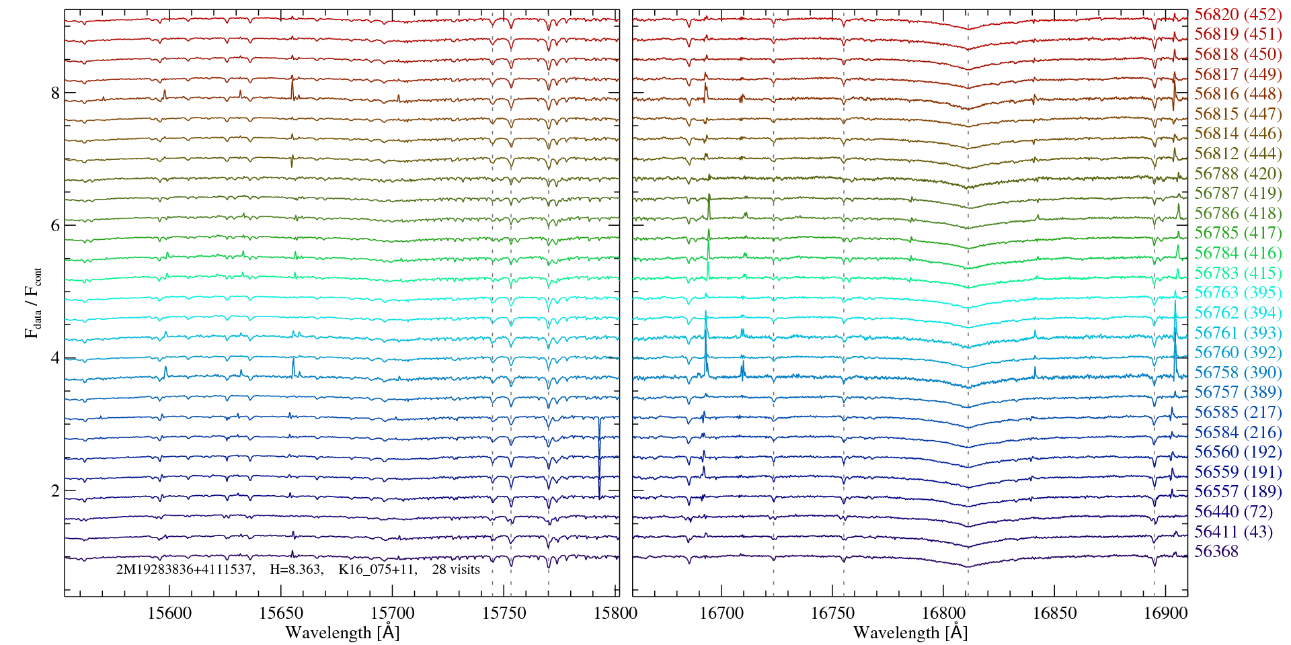Select the 56557 (189) visit label

1237,492
